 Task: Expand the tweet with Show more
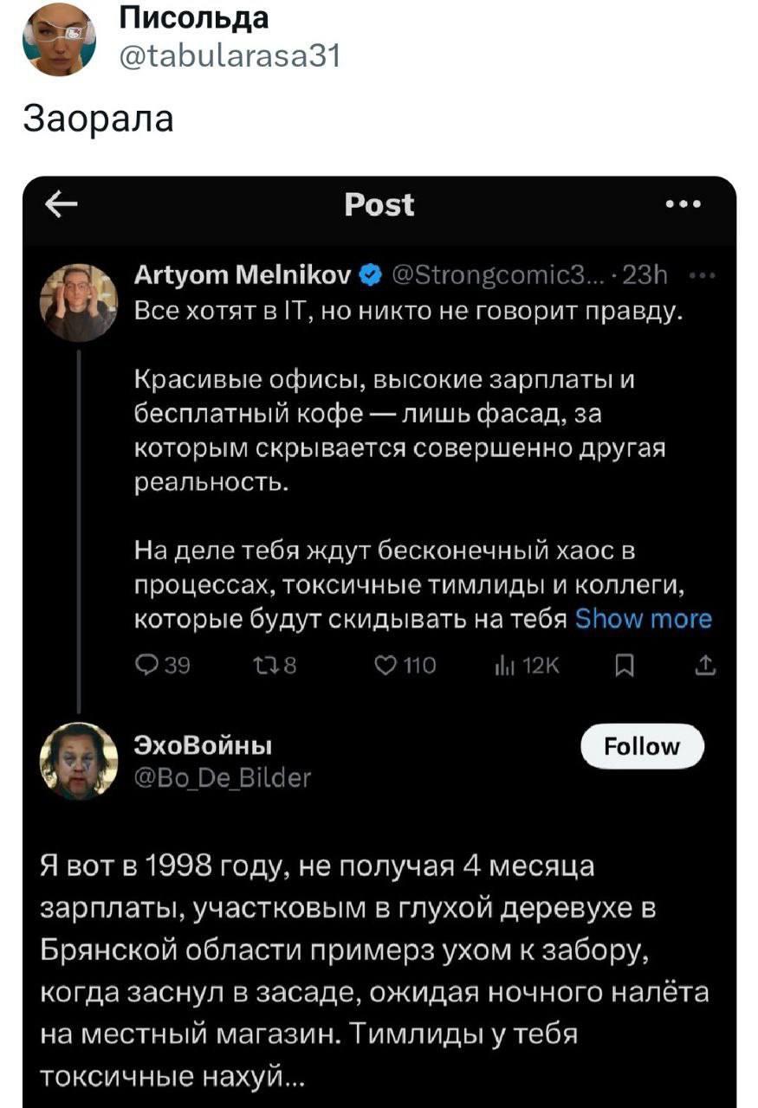(644, 619)
